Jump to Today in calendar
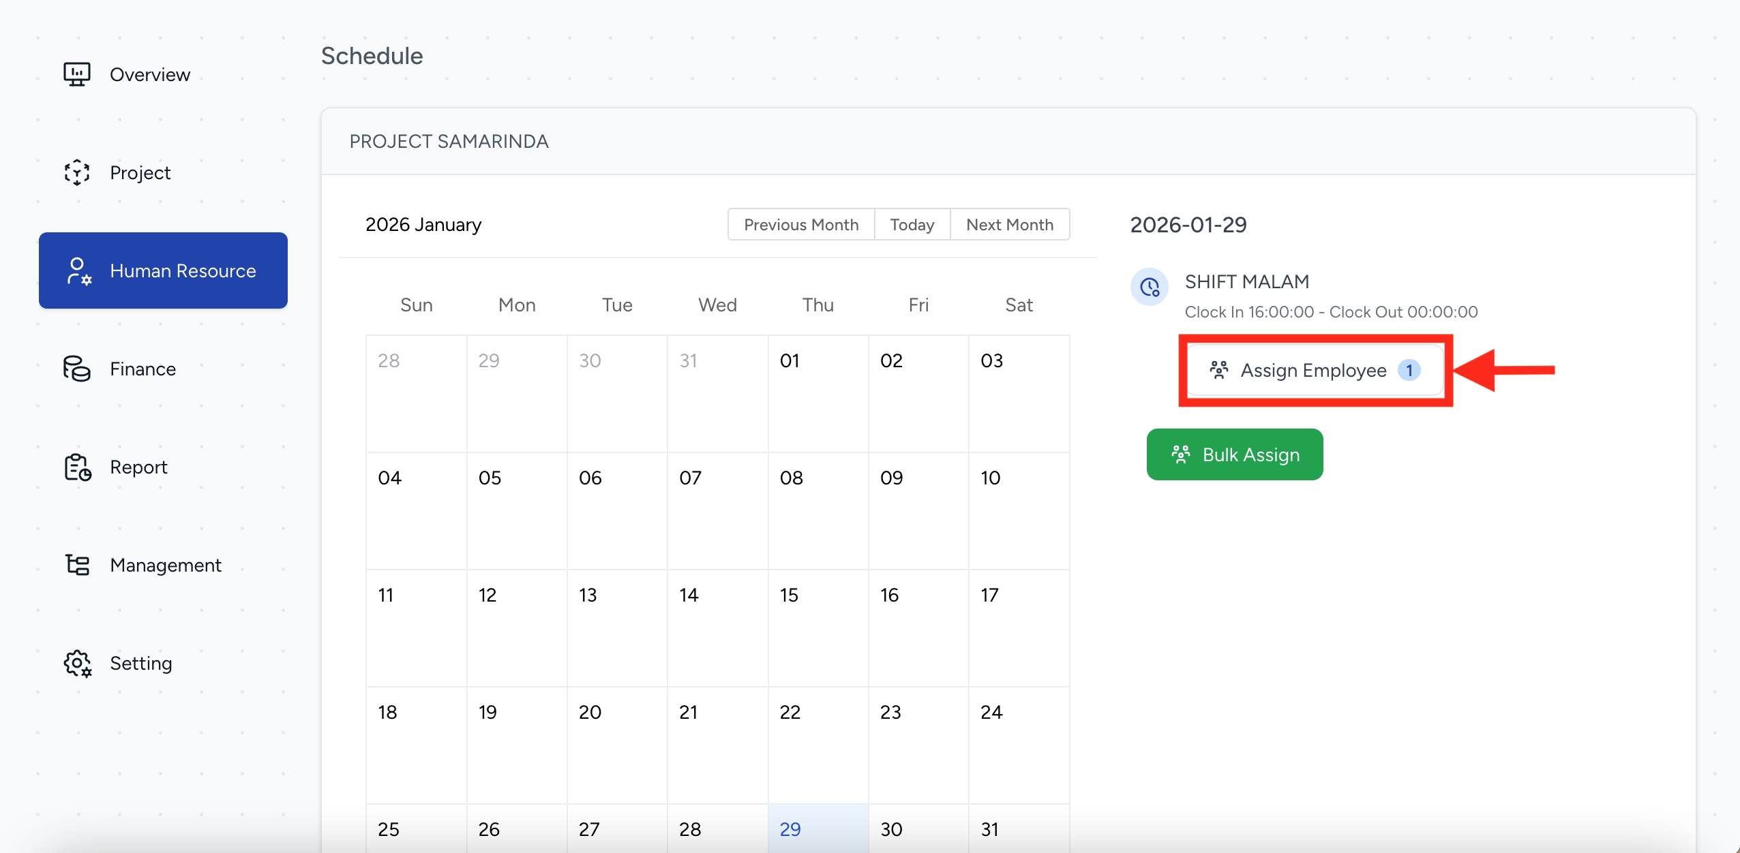The image size is (1740, 853). [x=912, y=225]
